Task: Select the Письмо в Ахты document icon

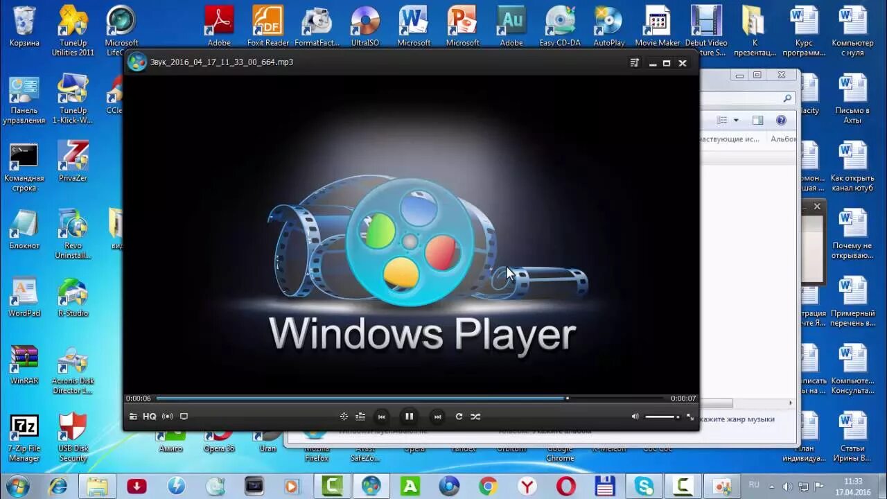Action: tap(852, 99)
